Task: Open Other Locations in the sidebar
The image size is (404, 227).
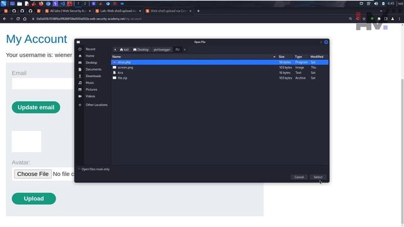Action: pos(97,105)
